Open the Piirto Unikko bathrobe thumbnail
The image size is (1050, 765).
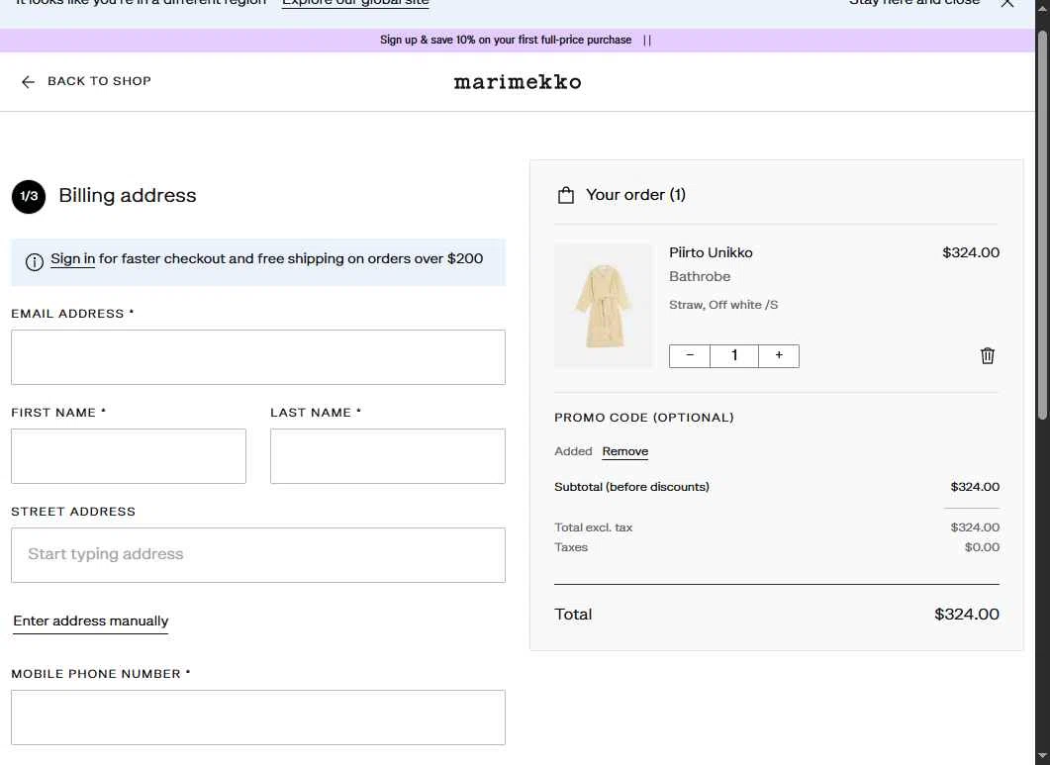click(x=603, y=305)
